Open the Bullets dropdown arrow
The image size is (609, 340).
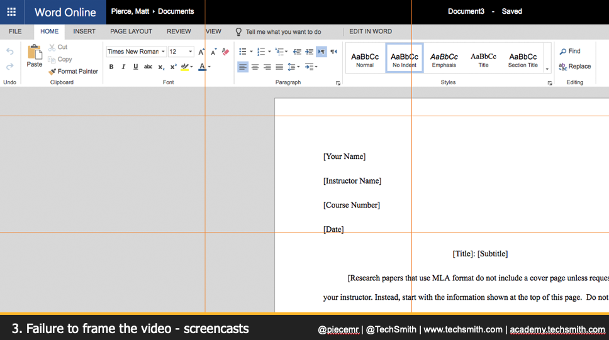point(251,52)
